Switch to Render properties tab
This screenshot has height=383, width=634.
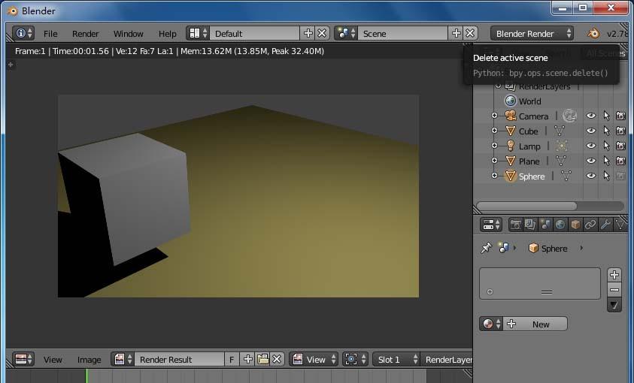[515, 225]
